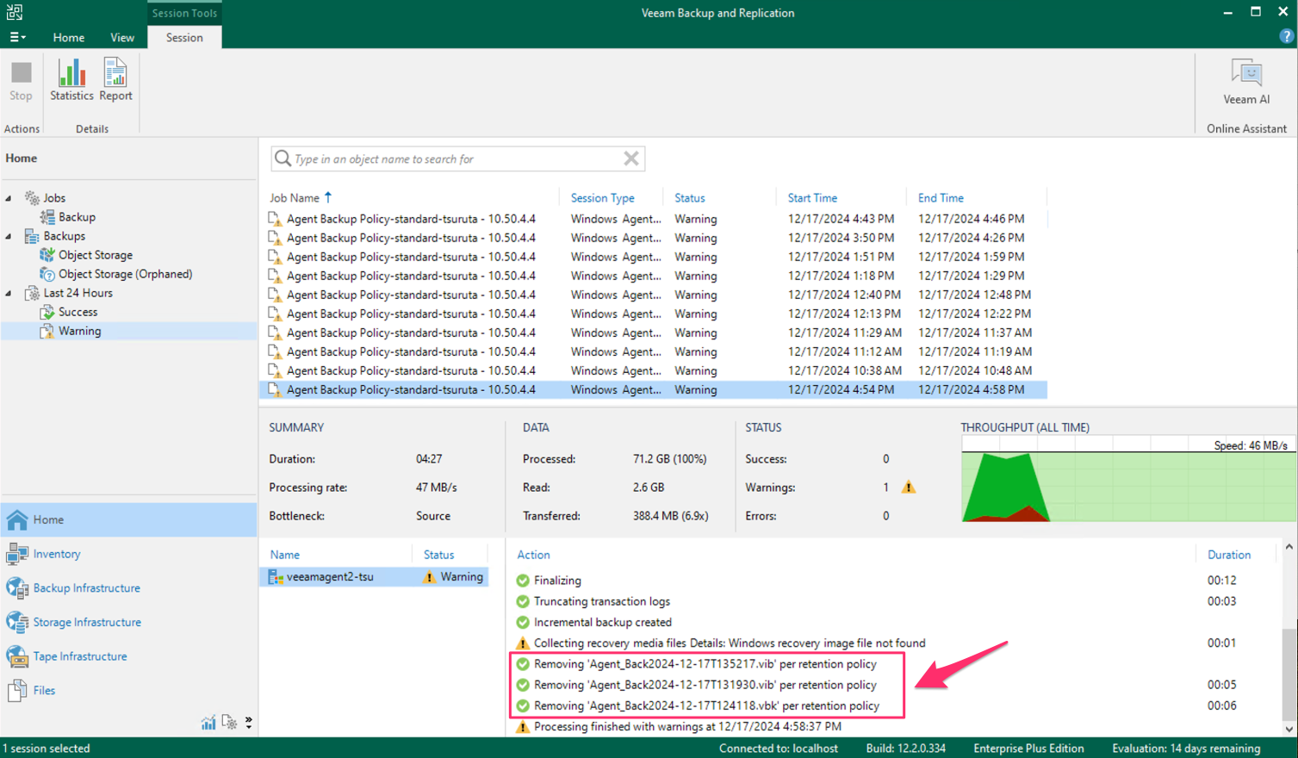Open the Statistics ribbon icon

pos(71,72)
